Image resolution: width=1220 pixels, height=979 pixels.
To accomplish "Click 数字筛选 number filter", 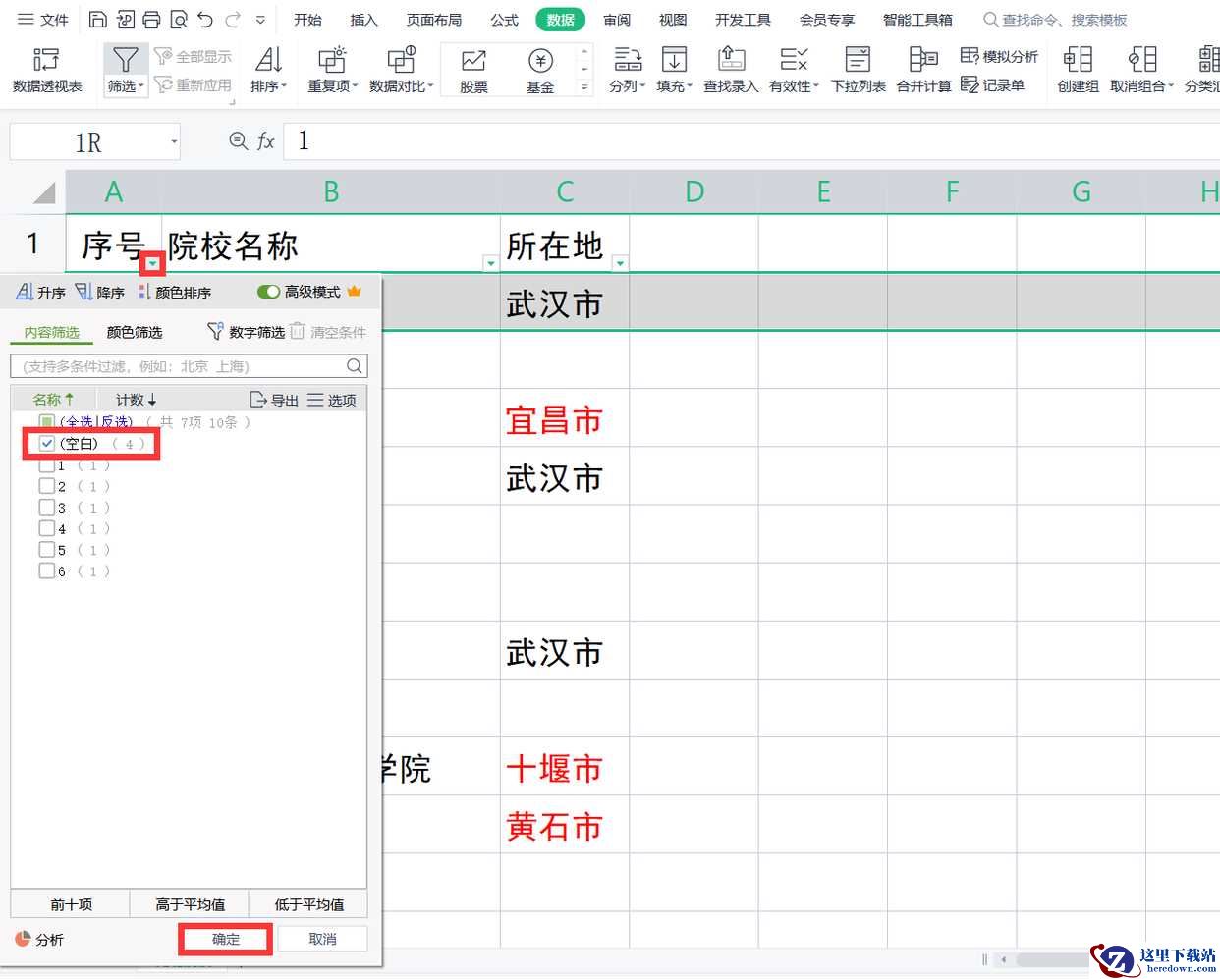I will 246,333.
